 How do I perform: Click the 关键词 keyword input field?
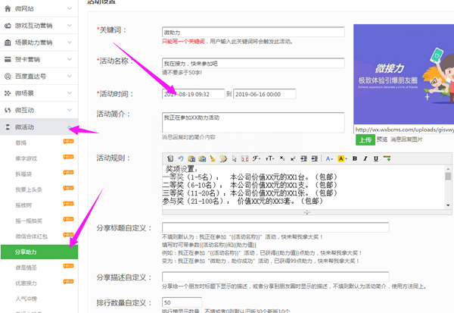tap(253, 32)
